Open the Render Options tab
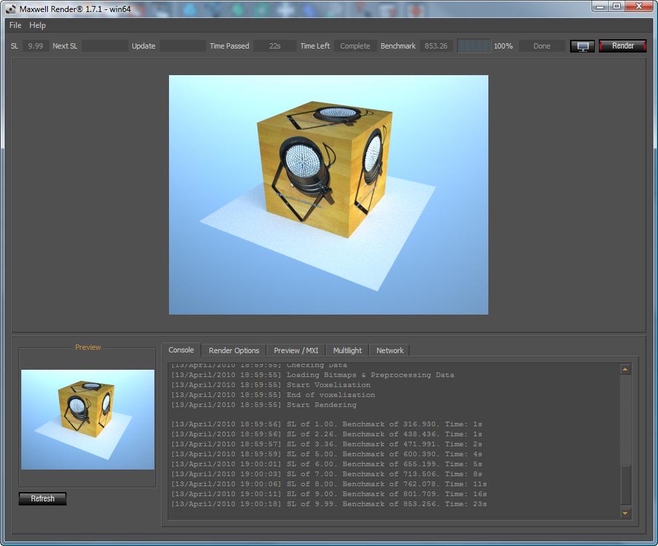 pyautogui.click(x=234, y=350)
